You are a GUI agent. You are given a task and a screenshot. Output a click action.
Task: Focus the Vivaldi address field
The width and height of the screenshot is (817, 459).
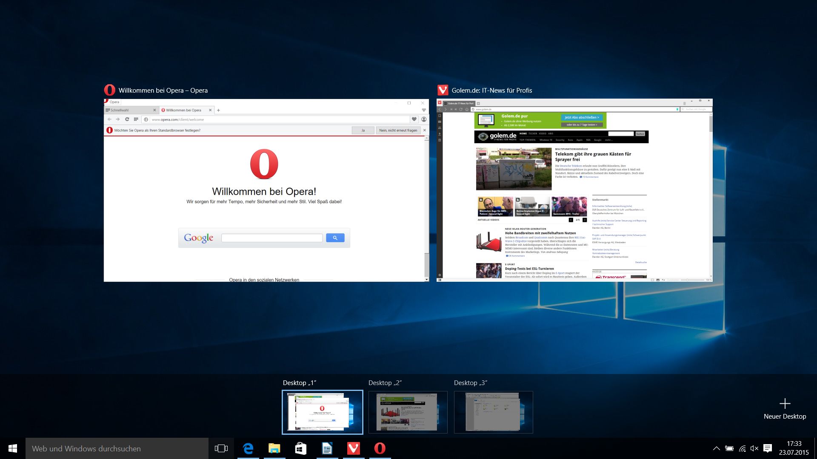pos(575,109)
